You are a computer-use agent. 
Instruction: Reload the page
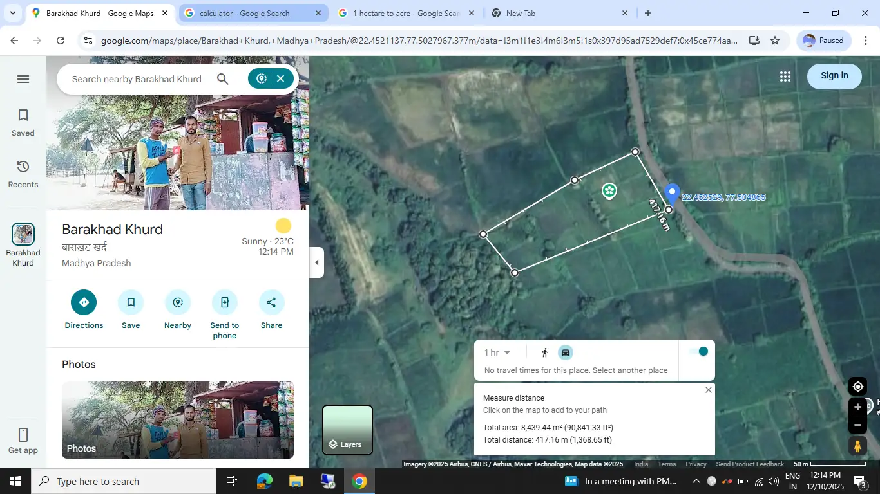coord(61,41)
